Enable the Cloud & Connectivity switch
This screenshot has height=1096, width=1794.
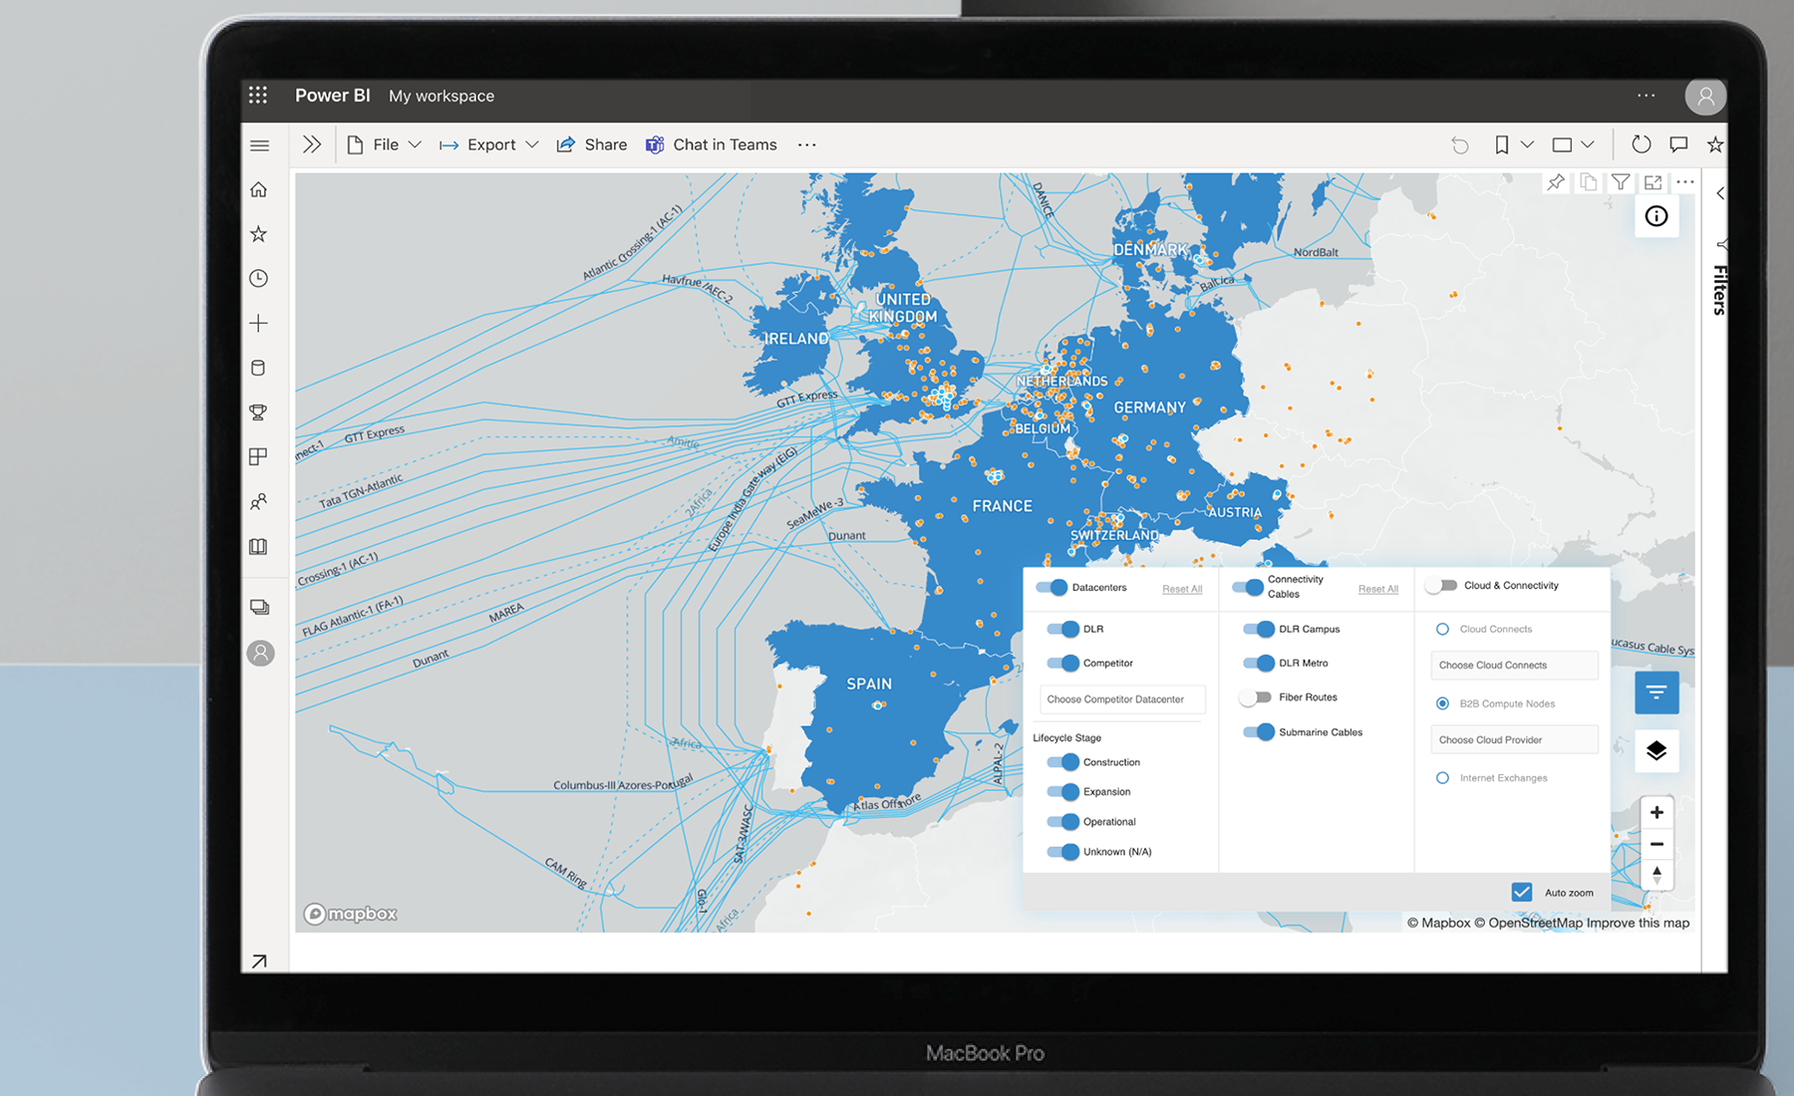(x=1441, y=586)
